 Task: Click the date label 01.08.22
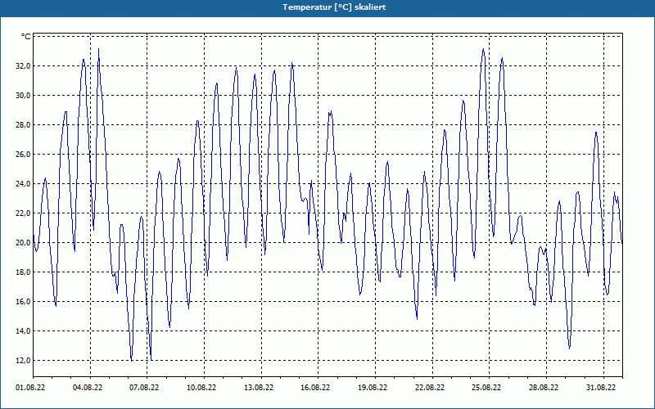[30, 388]
